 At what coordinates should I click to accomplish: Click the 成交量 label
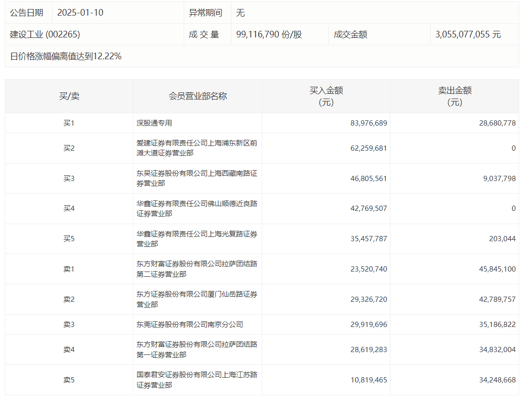[204, 35]
